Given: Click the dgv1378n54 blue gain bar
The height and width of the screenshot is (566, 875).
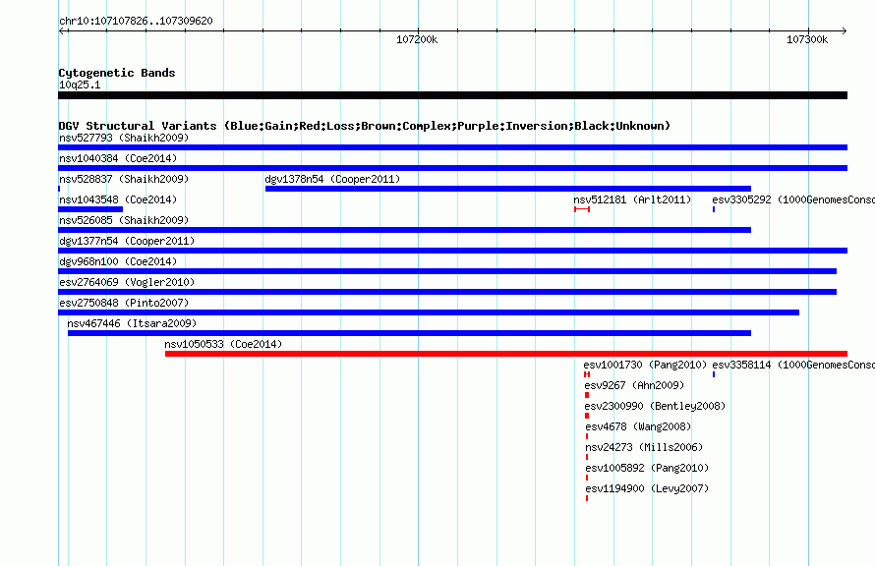Looking at the screenshot, I should click(x=508, y=189).
